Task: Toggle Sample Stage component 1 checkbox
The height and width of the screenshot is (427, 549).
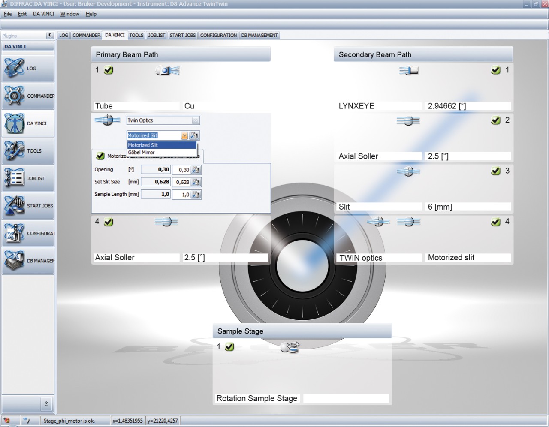Action: pos(229,347)
